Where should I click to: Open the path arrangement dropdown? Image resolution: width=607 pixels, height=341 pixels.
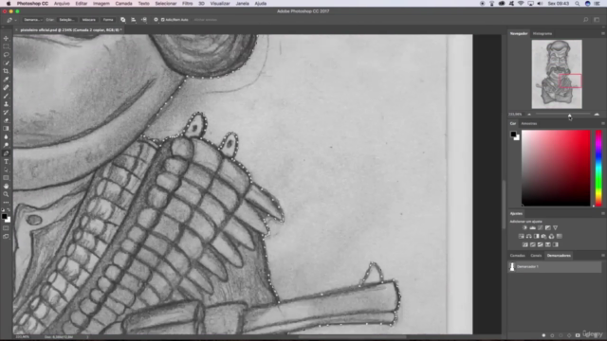coord(143,20)
